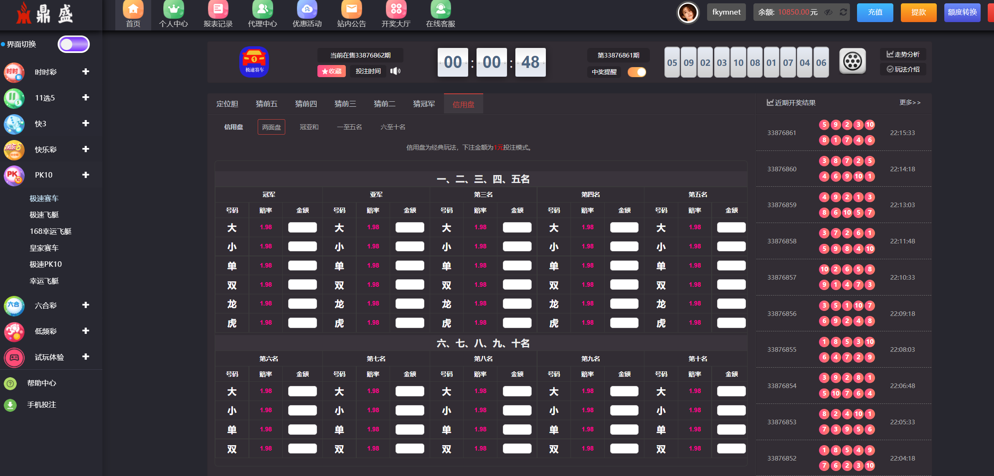Switch to 猜冠军 tab
Screen dimensions: 994x476
point(423,104)
